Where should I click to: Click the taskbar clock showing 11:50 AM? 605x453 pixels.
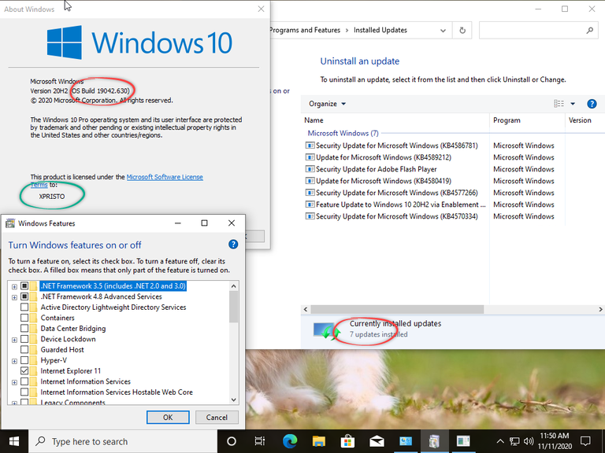(554, 441)
